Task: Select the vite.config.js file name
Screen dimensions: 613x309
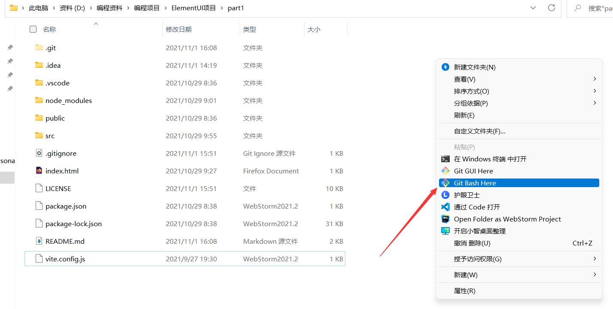Action: [65, 259]
